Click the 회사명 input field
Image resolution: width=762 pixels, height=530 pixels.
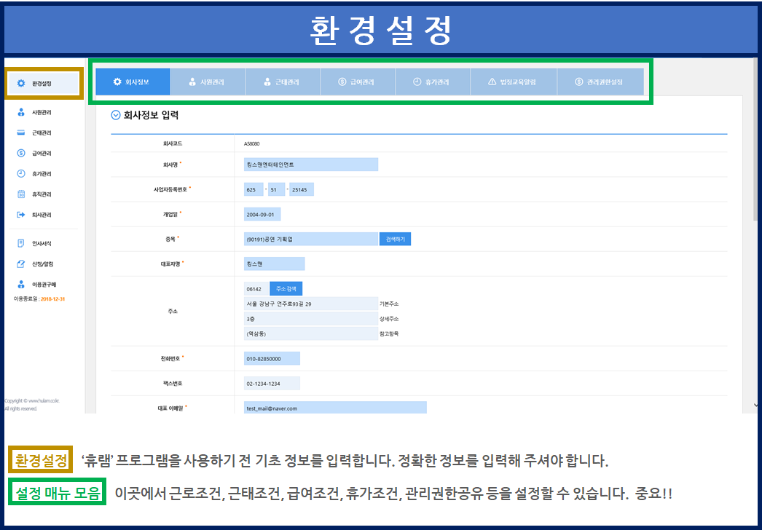(x=310, y=165)
